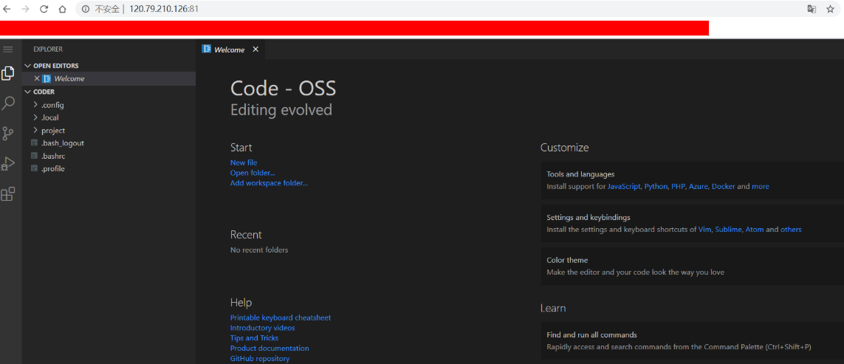Install Azure support link

(x=698, y=187)
